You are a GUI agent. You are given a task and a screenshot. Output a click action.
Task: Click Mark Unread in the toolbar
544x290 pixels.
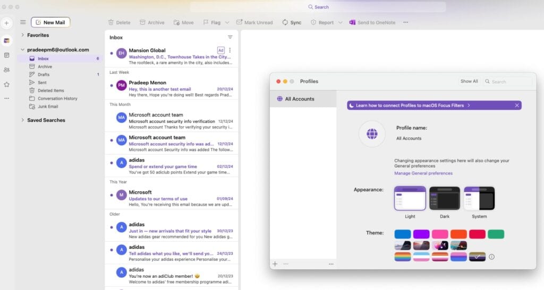[254, 22]
